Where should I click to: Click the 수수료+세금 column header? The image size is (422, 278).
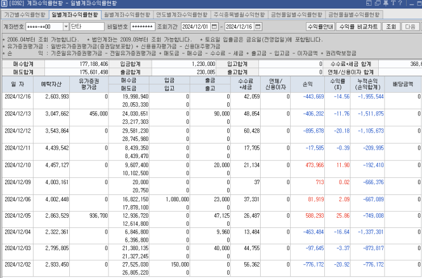click(x=245, y=84)
